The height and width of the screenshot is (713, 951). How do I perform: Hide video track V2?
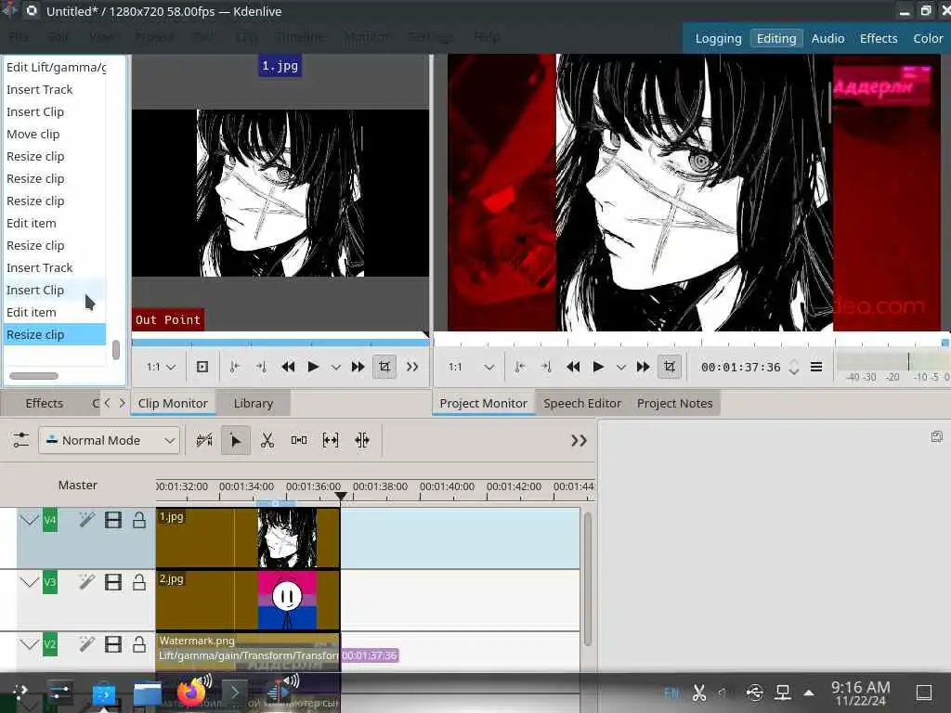(113, 644)
